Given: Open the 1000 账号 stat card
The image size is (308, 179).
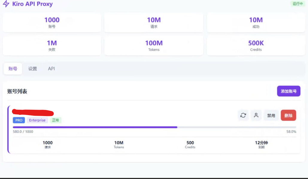Looking at the screenshot, I should pos(52,22).
